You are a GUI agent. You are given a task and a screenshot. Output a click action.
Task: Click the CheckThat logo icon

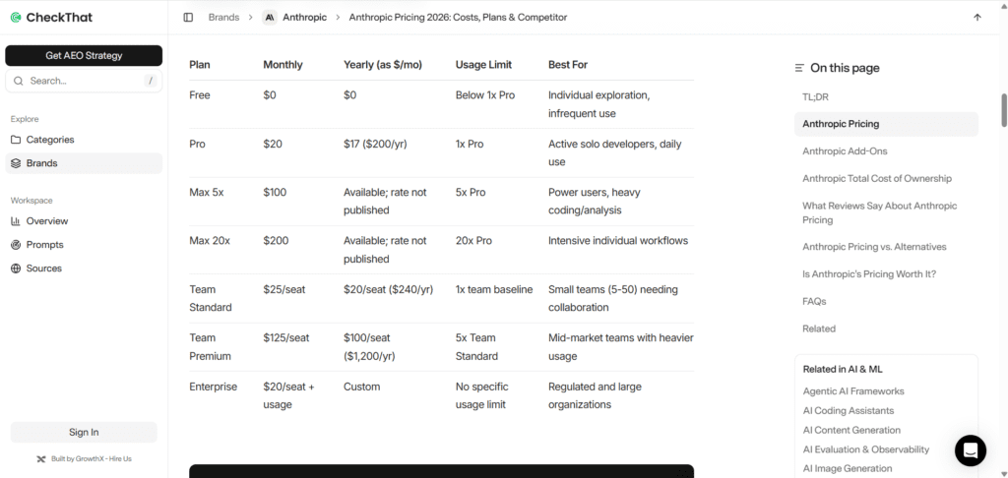click(16, 18)
